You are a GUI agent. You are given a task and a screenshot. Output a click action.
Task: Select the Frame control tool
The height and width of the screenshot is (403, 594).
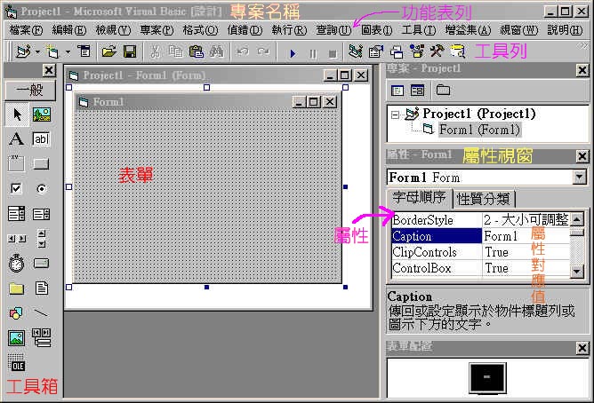click(x=16, y=163)
